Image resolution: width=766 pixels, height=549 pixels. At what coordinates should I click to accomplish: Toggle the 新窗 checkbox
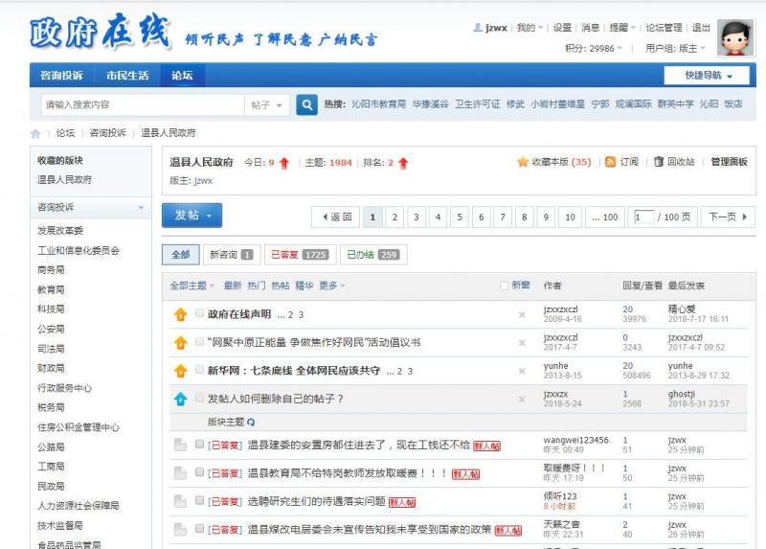[x=506, y=286]
